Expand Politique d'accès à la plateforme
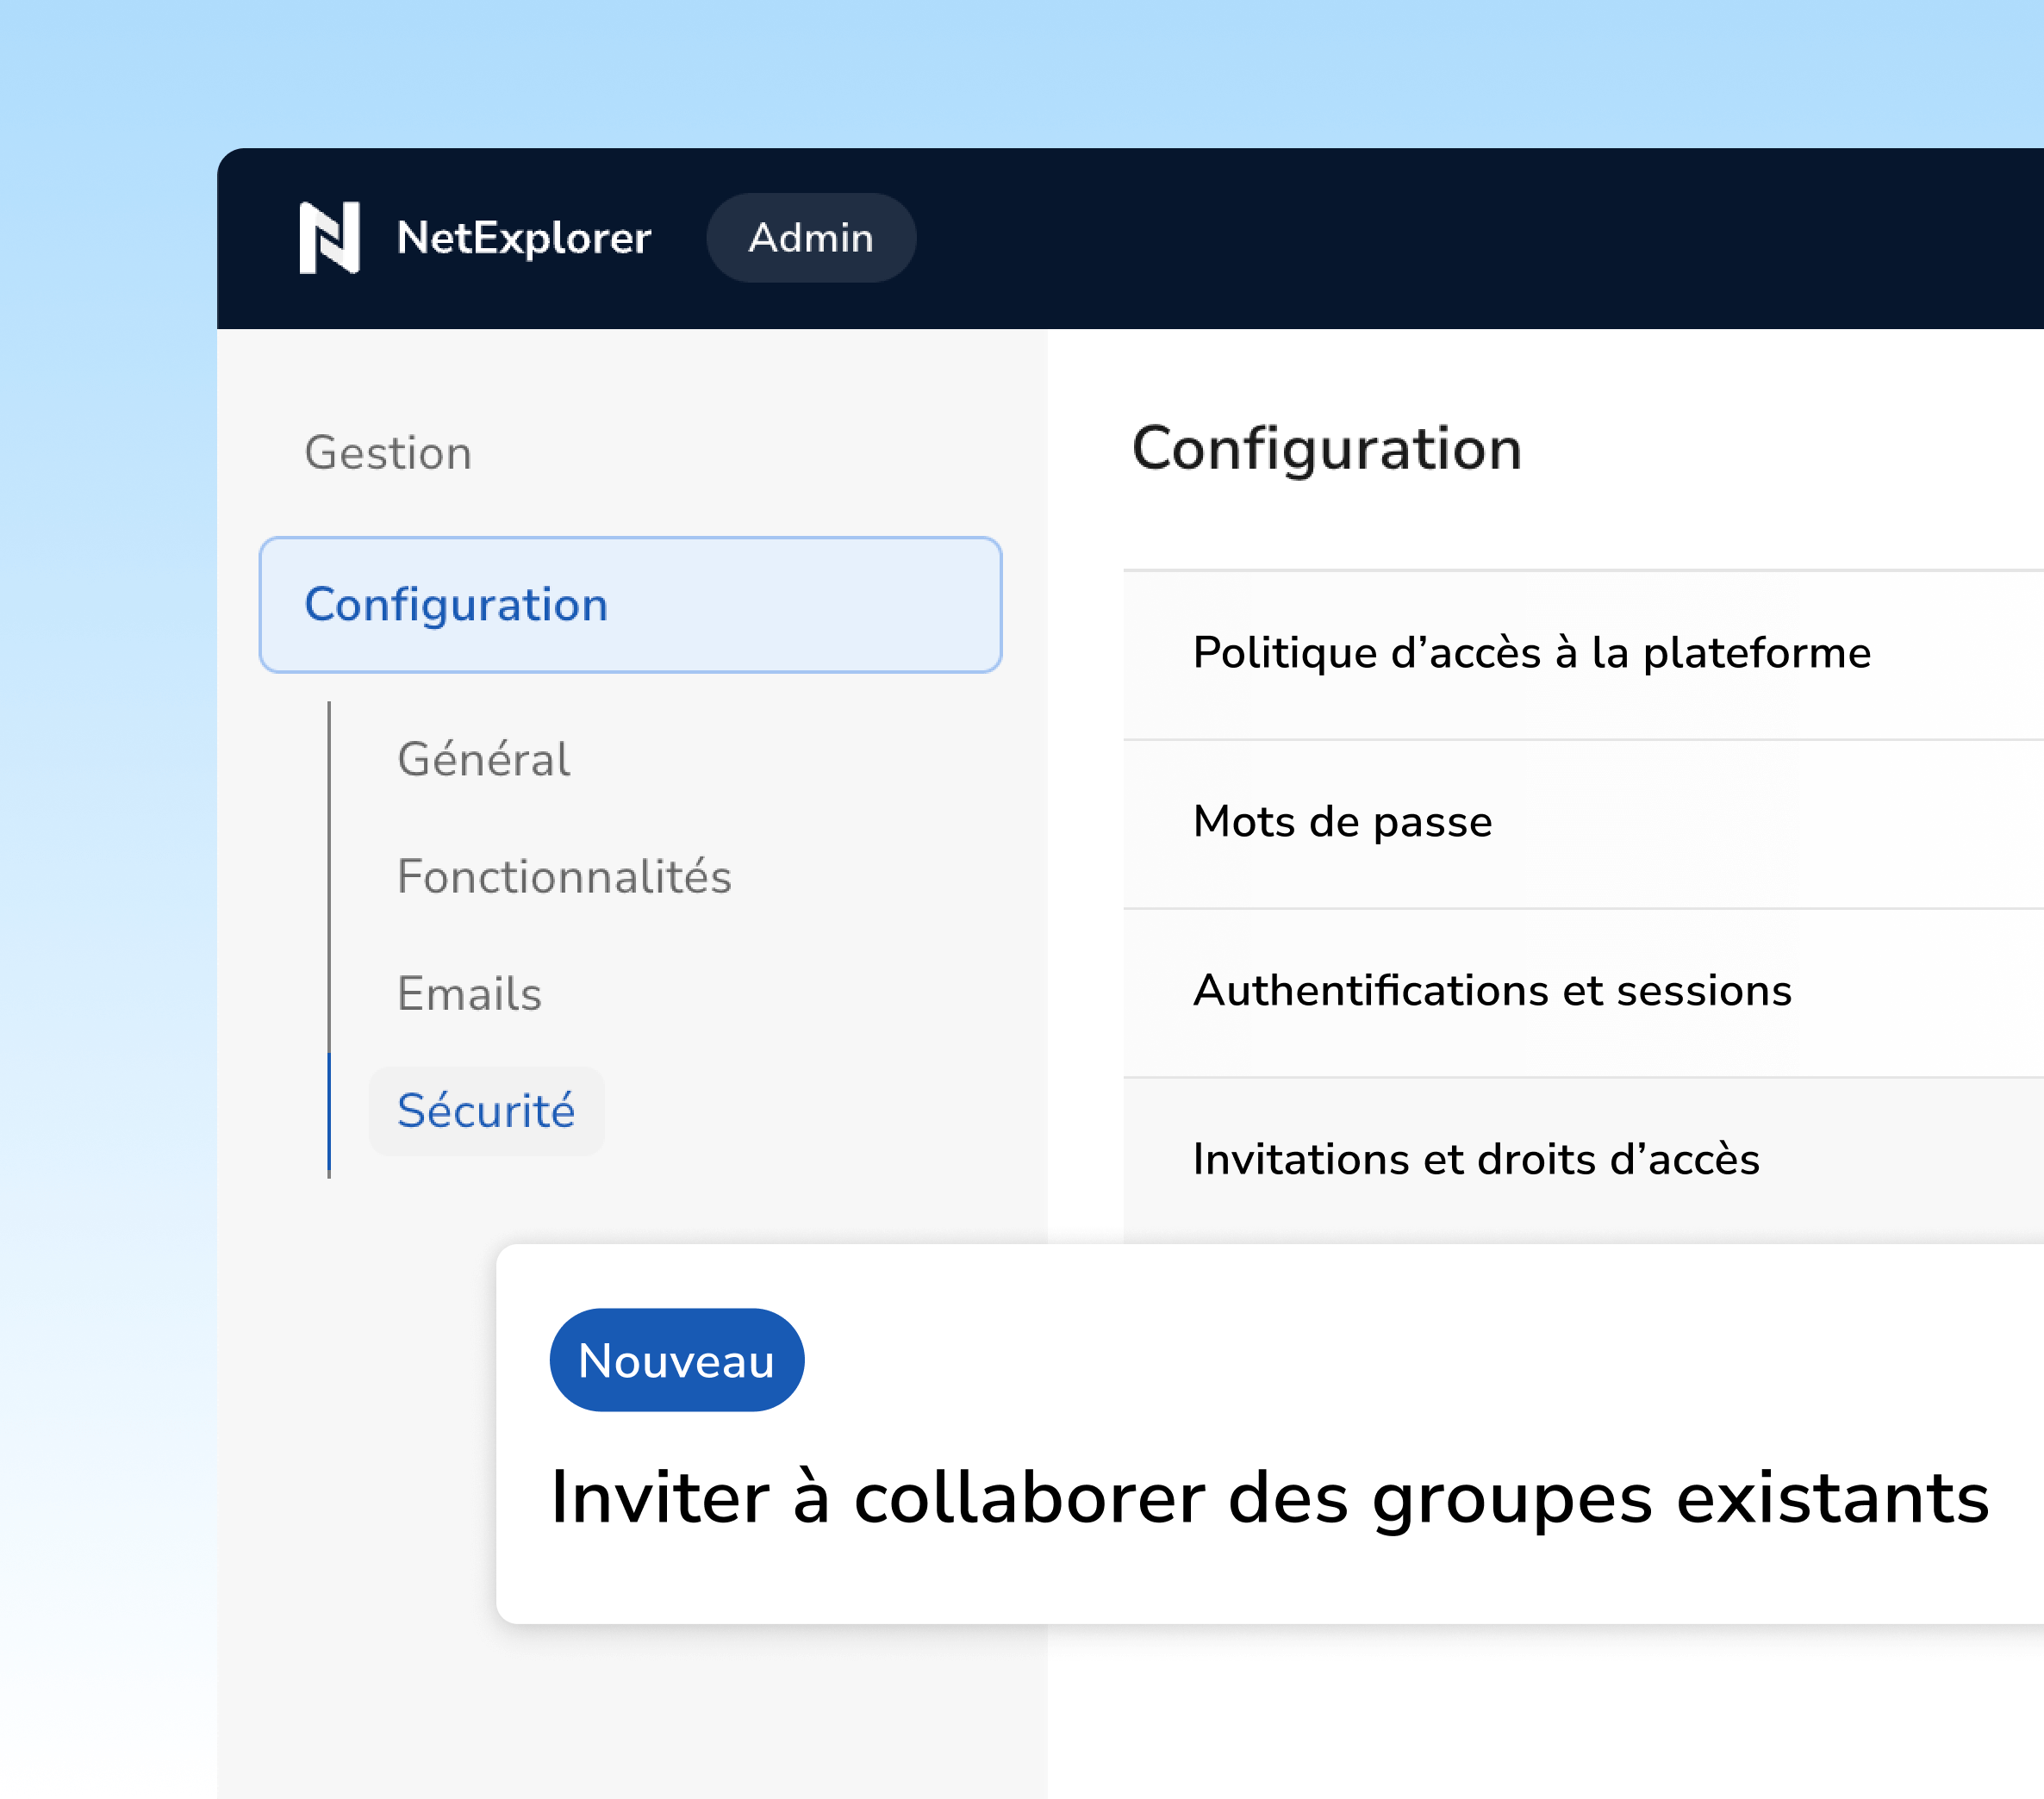 pyautogui.click(x=1531, y=654)
